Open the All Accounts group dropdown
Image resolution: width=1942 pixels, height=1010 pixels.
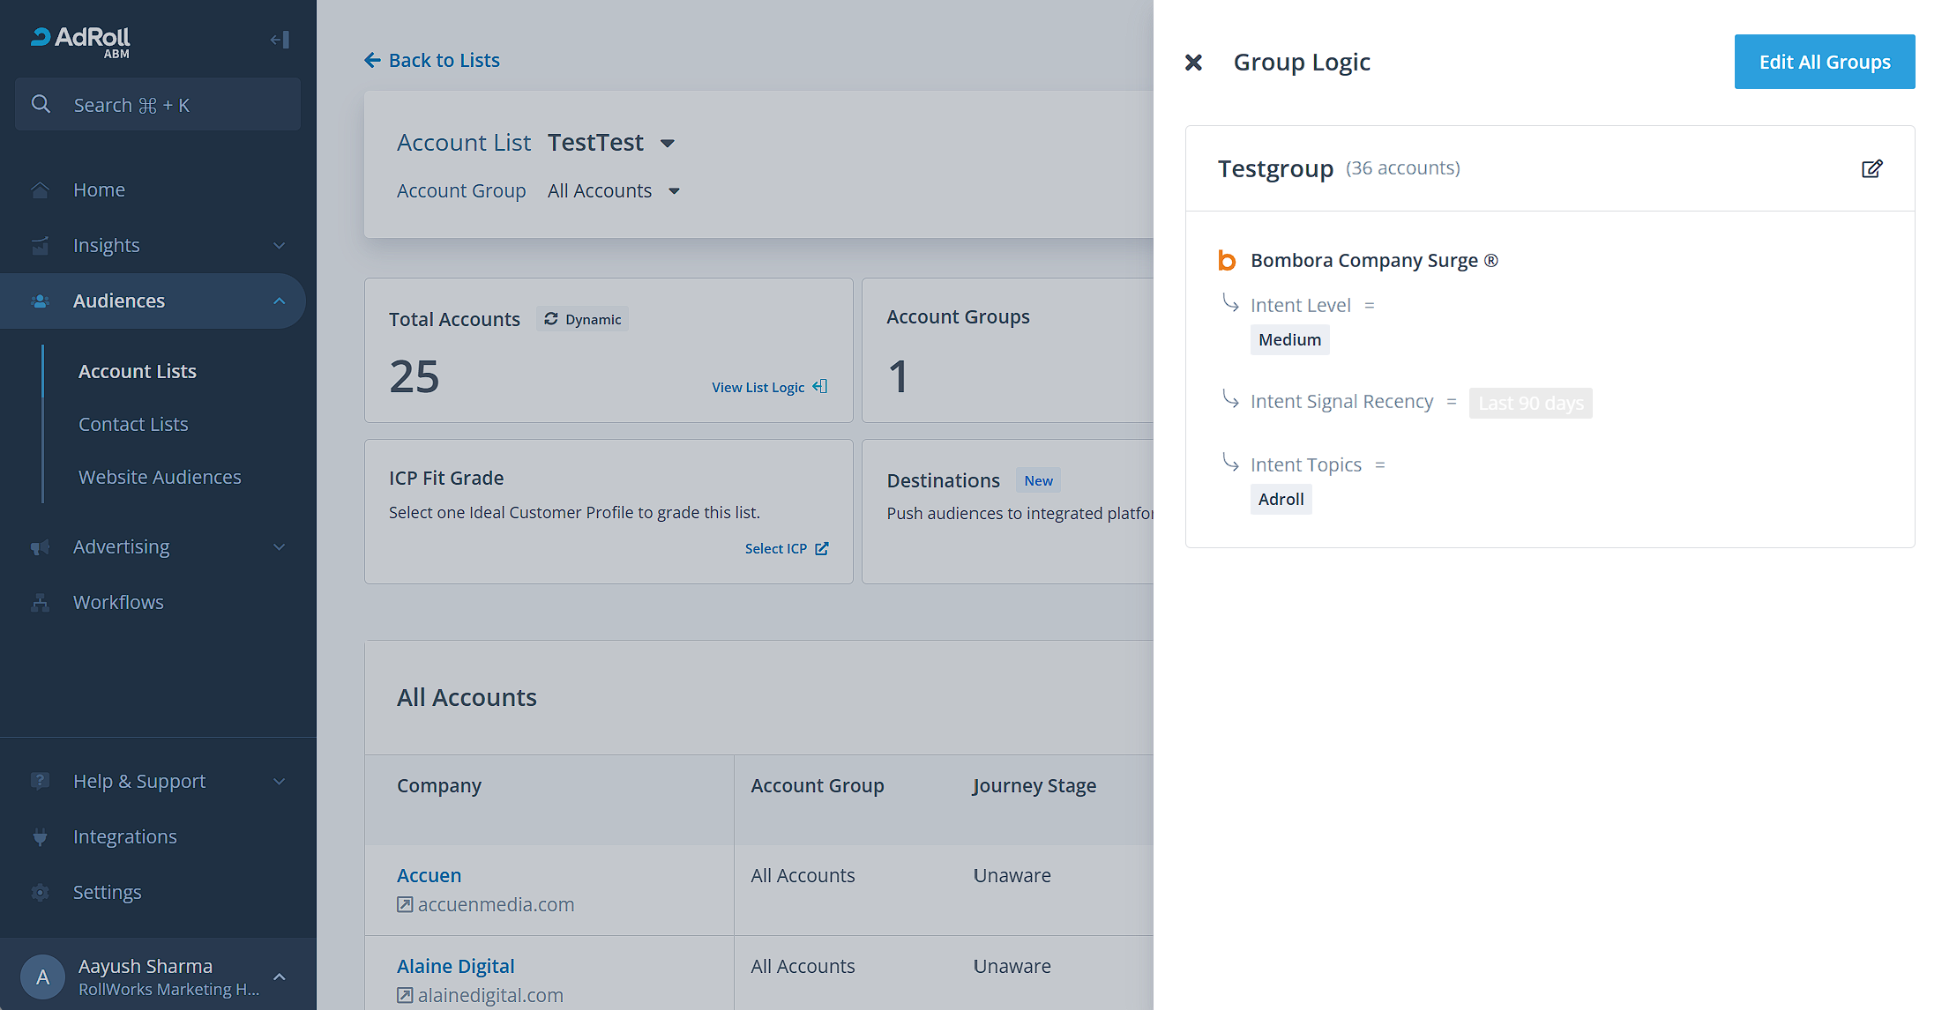(x=675, y=191)
